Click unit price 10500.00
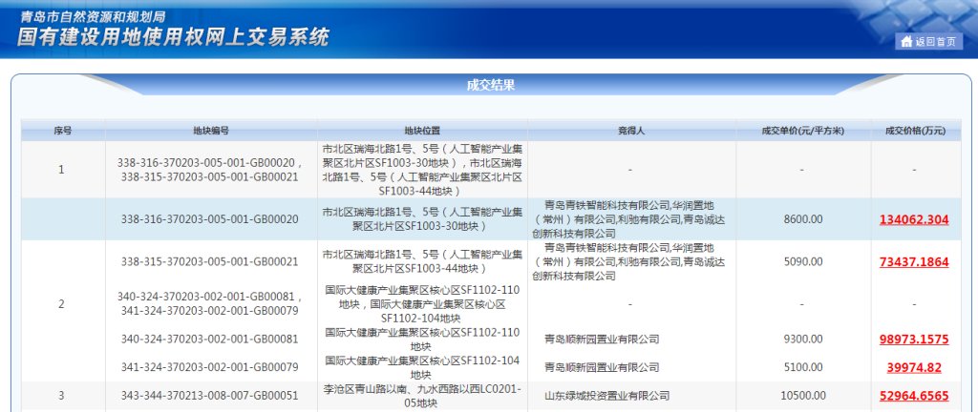This screenshot has width=978, height=412. coord(801,395)
